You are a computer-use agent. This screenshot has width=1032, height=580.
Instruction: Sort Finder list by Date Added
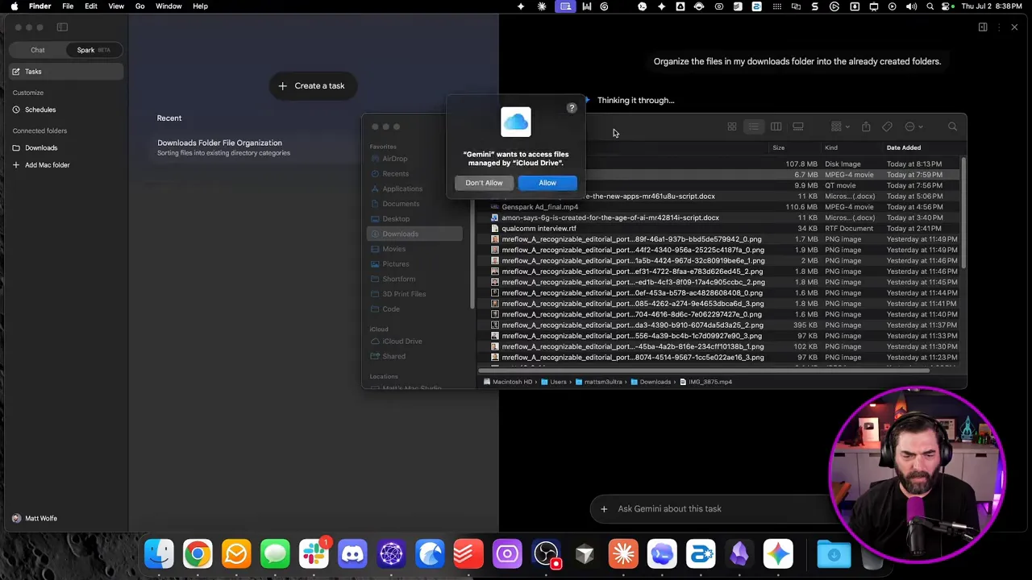tap(904, 148)
